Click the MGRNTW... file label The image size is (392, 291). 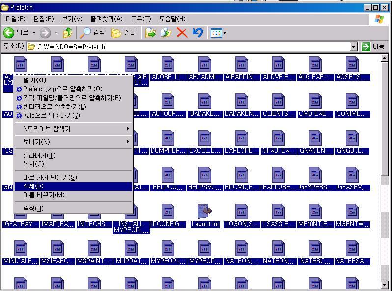click(352, 224)
